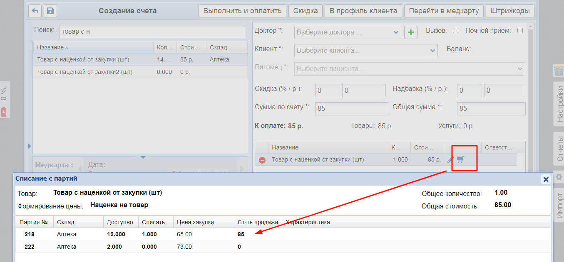564x262 pixels.
Task: Click the back arrow button
Action: [35, 11]
